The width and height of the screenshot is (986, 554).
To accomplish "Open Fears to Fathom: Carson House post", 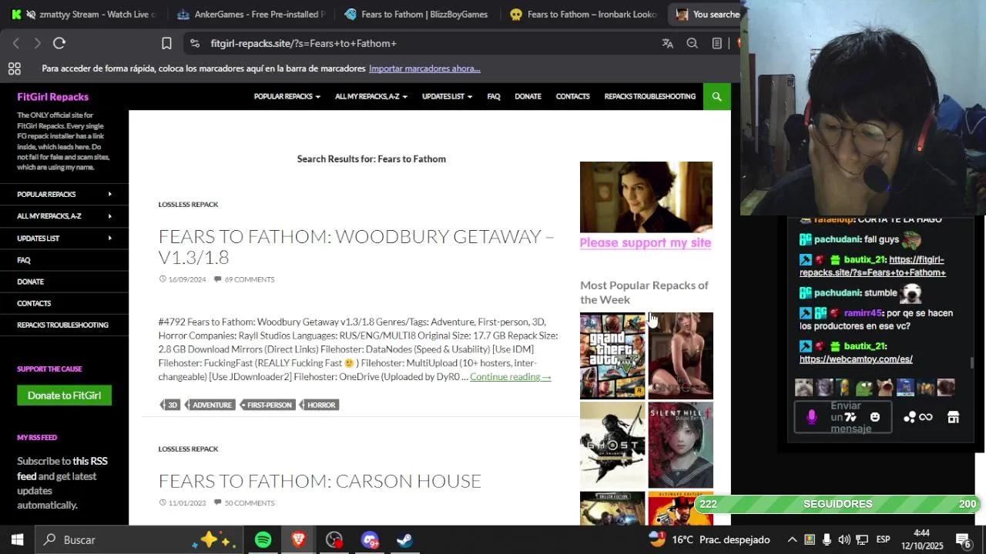I will tap(320, 481).
